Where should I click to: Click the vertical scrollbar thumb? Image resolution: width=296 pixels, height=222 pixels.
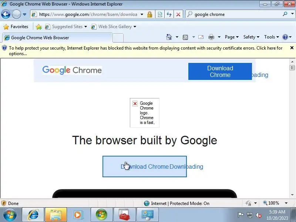pyautogui.click(x=292, y=68)
